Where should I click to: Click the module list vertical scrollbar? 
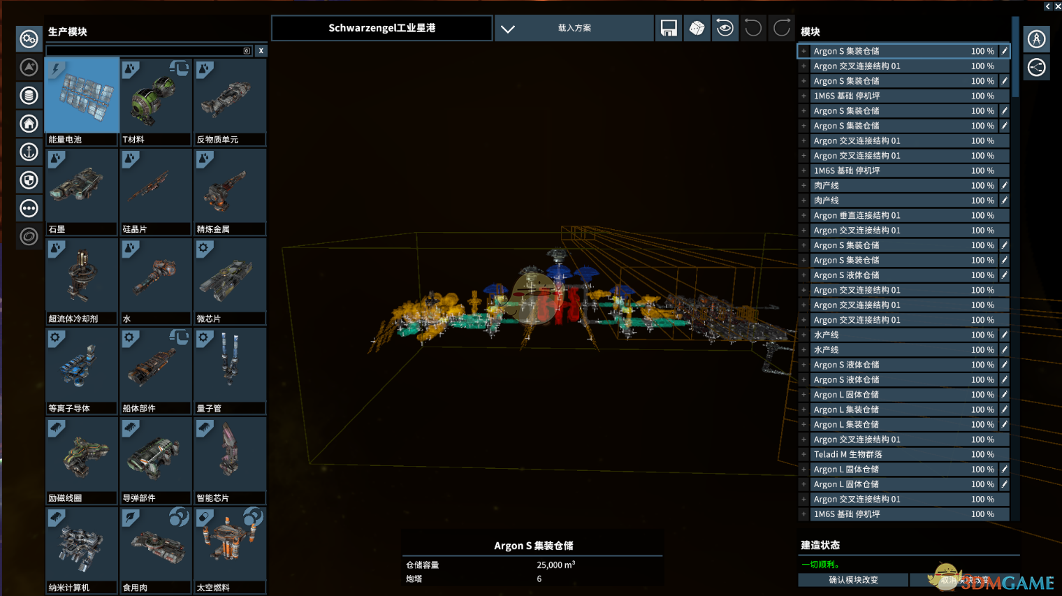(x=1015, y=56)
